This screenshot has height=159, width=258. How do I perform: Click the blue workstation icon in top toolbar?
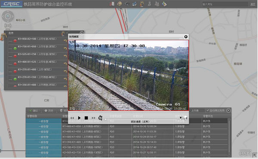(135, 4)
